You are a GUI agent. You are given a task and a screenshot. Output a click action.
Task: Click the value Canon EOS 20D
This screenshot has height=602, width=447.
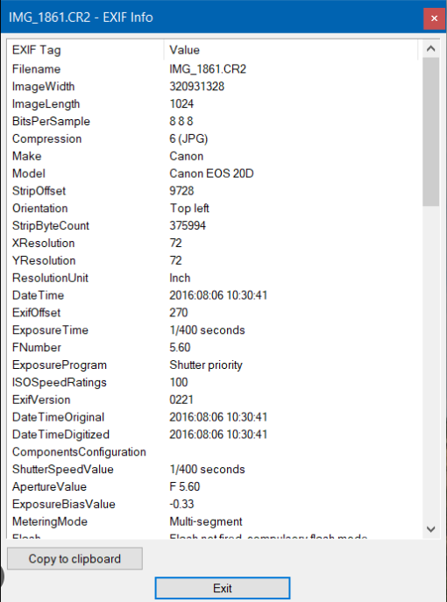tap(211, 174)
